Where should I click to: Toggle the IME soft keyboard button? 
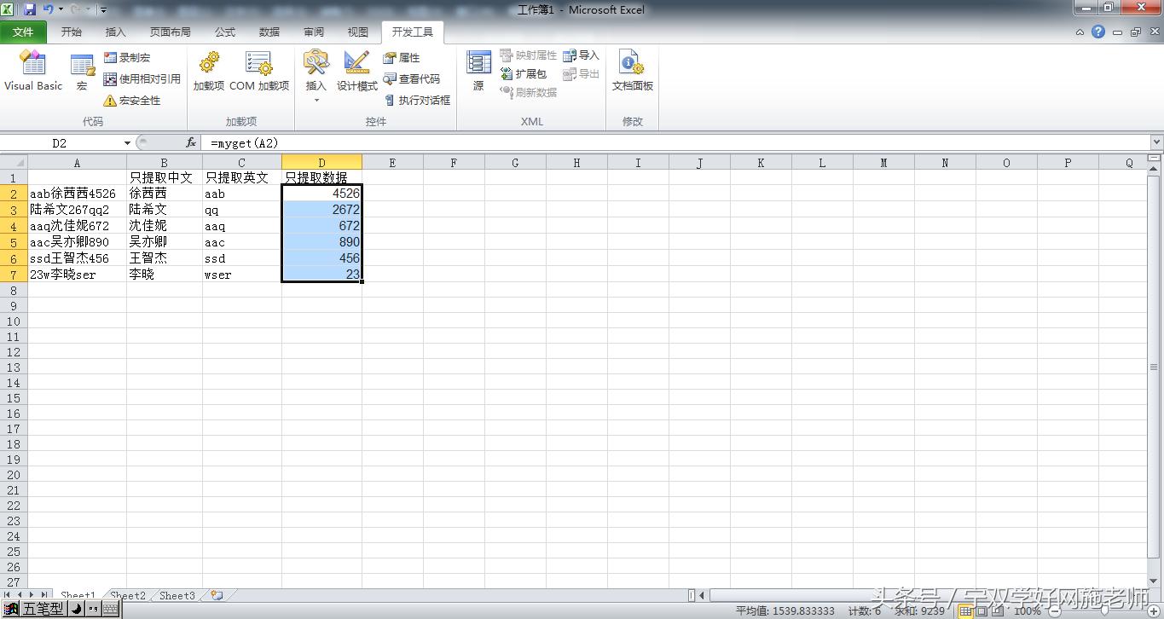(x=110, y=609)
